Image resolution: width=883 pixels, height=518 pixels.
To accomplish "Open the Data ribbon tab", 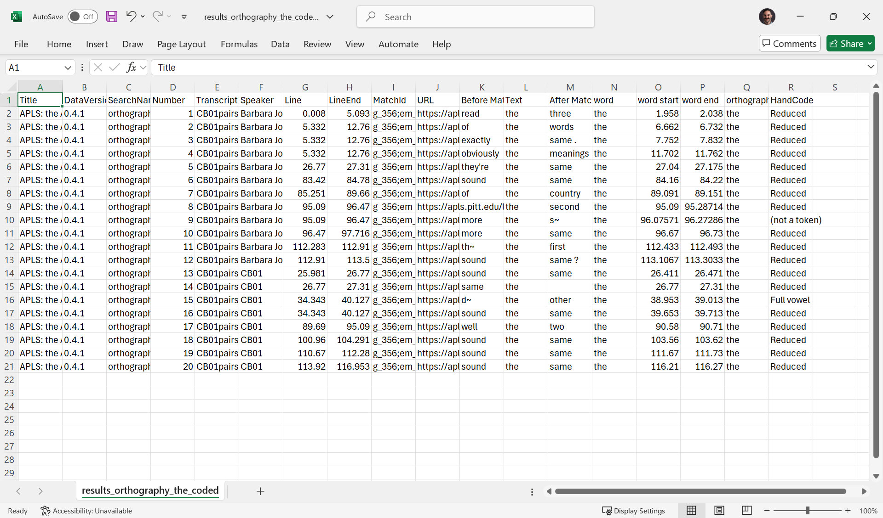I will [x=280, y=44].
